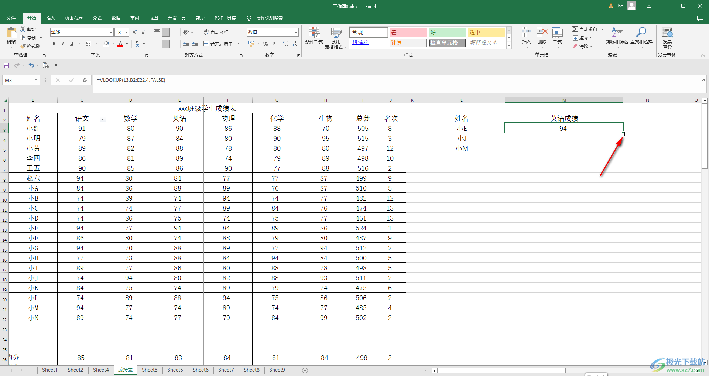Click the Paste clipboard icon
Viewport: 709px width, 376px height.
point(11,33)
